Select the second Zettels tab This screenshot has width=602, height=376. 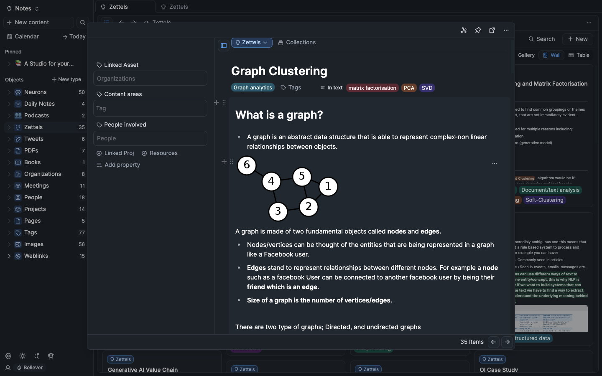(179, 7)
